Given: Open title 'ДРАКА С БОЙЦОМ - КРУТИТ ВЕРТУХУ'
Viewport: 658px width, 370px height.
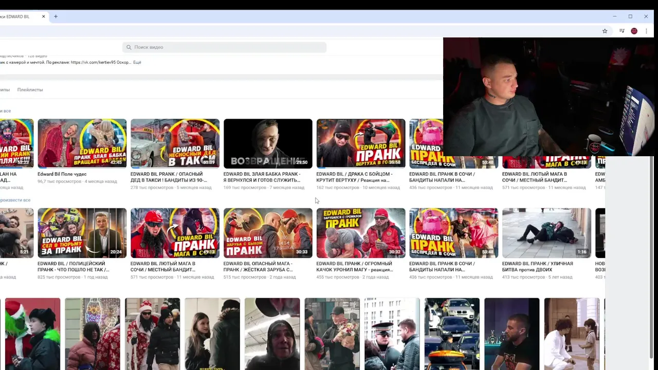Looking at the screenshot, I should click(354, 177).
